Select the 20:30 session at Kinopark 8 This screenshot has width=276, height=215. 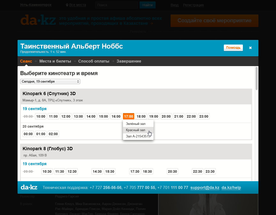click(x=172, y=171)
